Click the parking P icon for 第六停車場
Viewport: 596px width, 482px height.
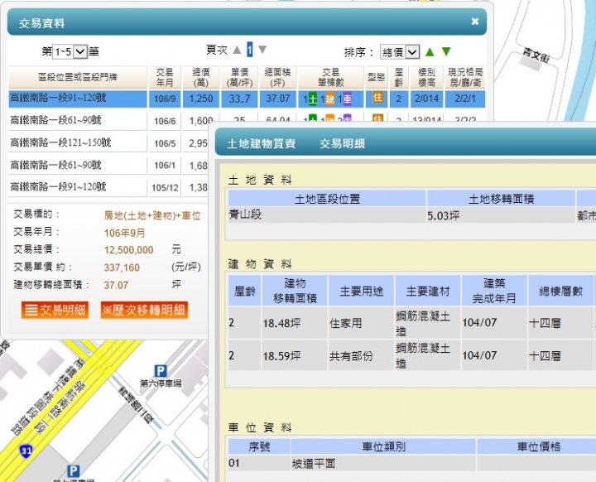[161, 370]
